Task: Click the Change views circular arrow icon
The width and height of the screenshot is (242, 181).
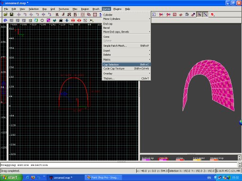Action: tap(6, 20)
